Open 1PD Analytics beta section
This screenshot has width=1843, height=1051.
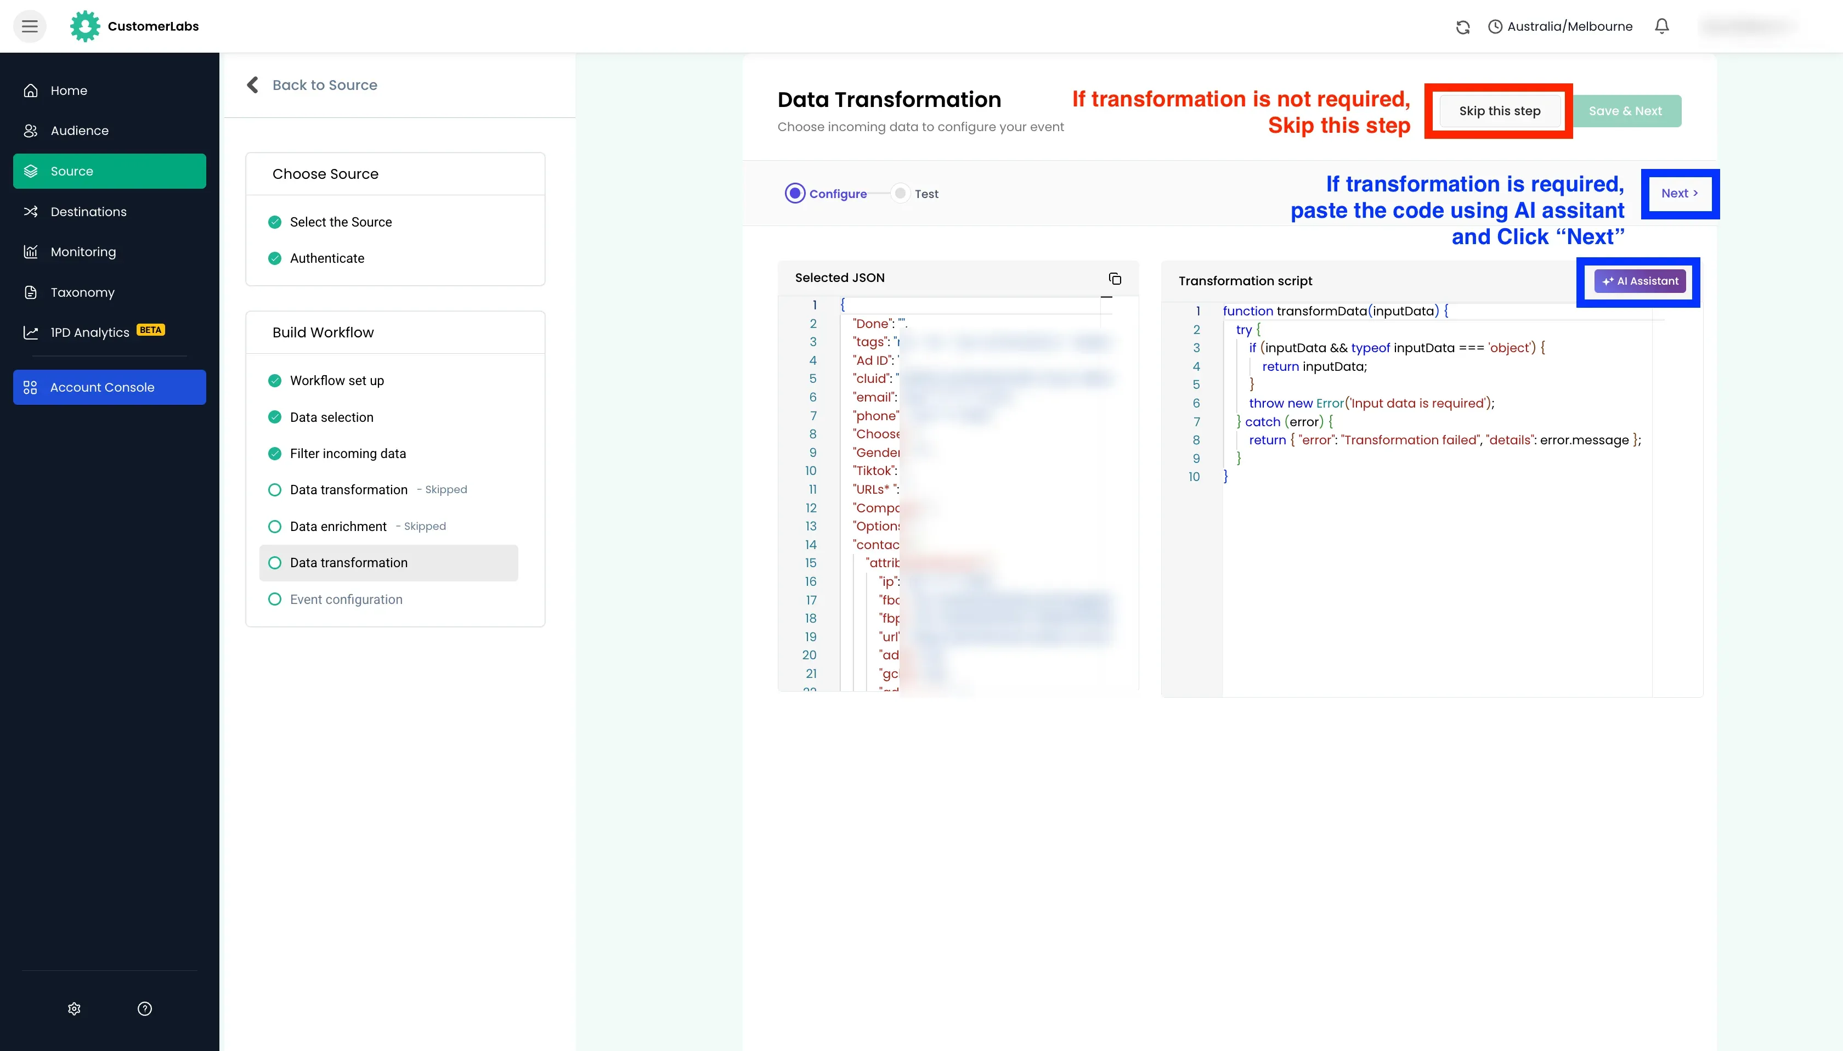coord(110,332)
